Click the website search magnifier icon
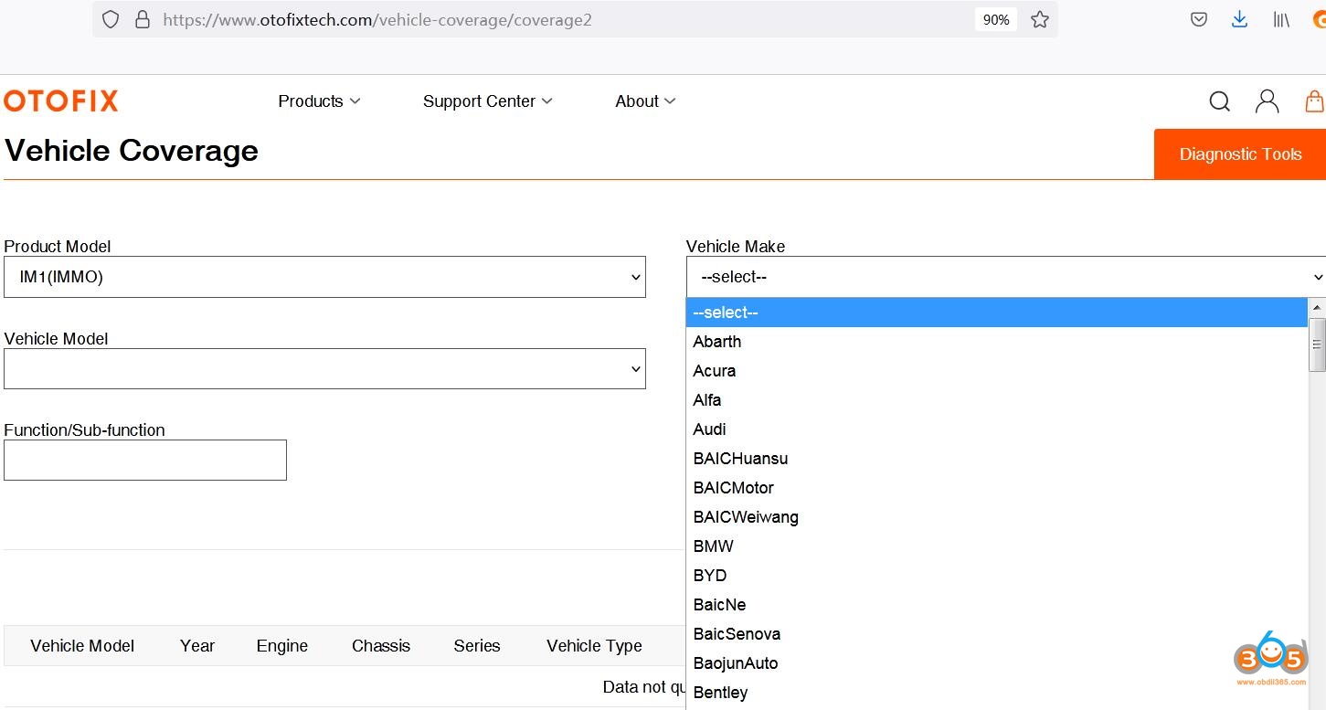This screenshot has height=710, width=1326. tap(1219, 101)
